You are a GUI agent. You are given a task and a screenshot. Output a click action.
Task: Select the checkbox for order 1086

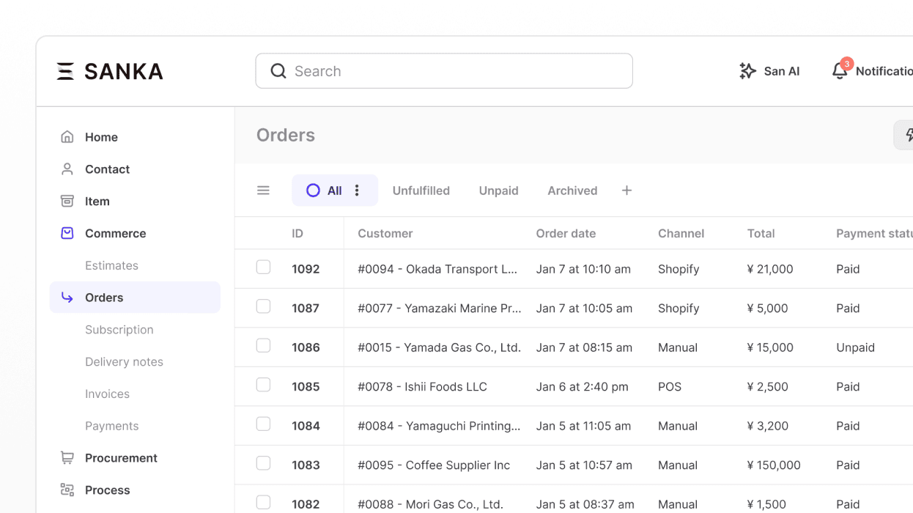[x=263, y=346]
